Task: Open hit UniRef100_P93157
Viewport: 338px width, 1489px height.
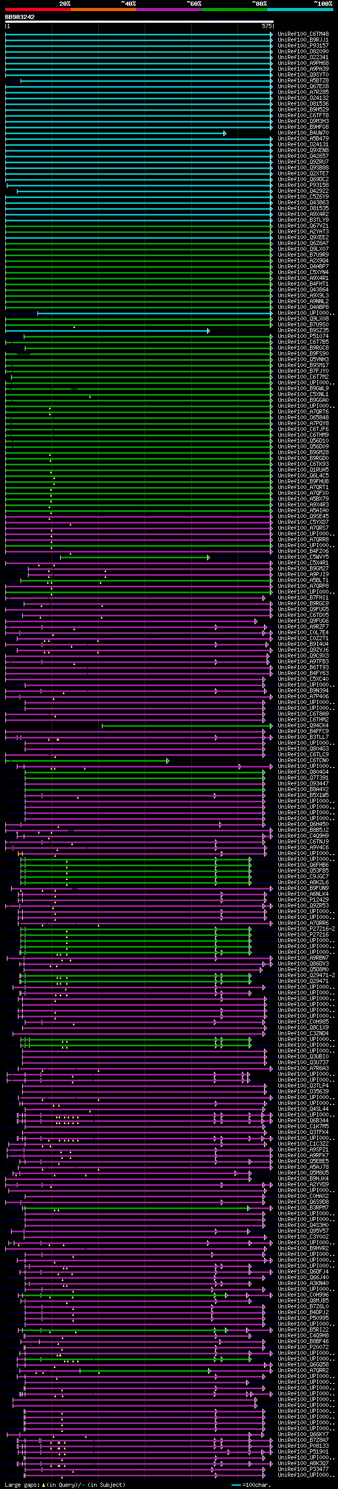Action: pyautogui.click(x=303, y=45)
